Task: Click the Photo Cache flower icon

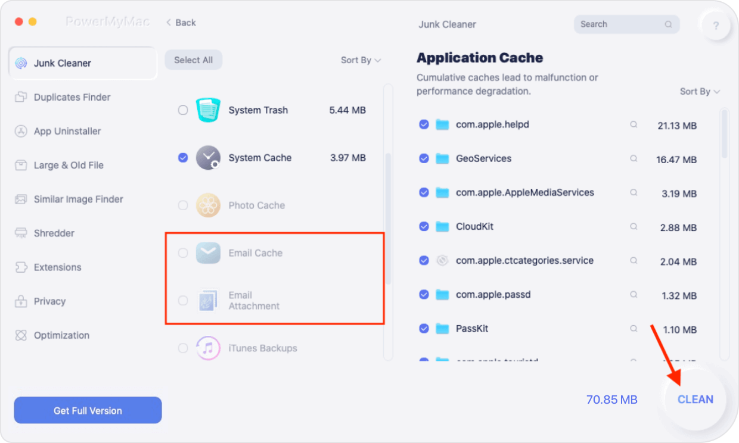Action: (x=208, y=205)
